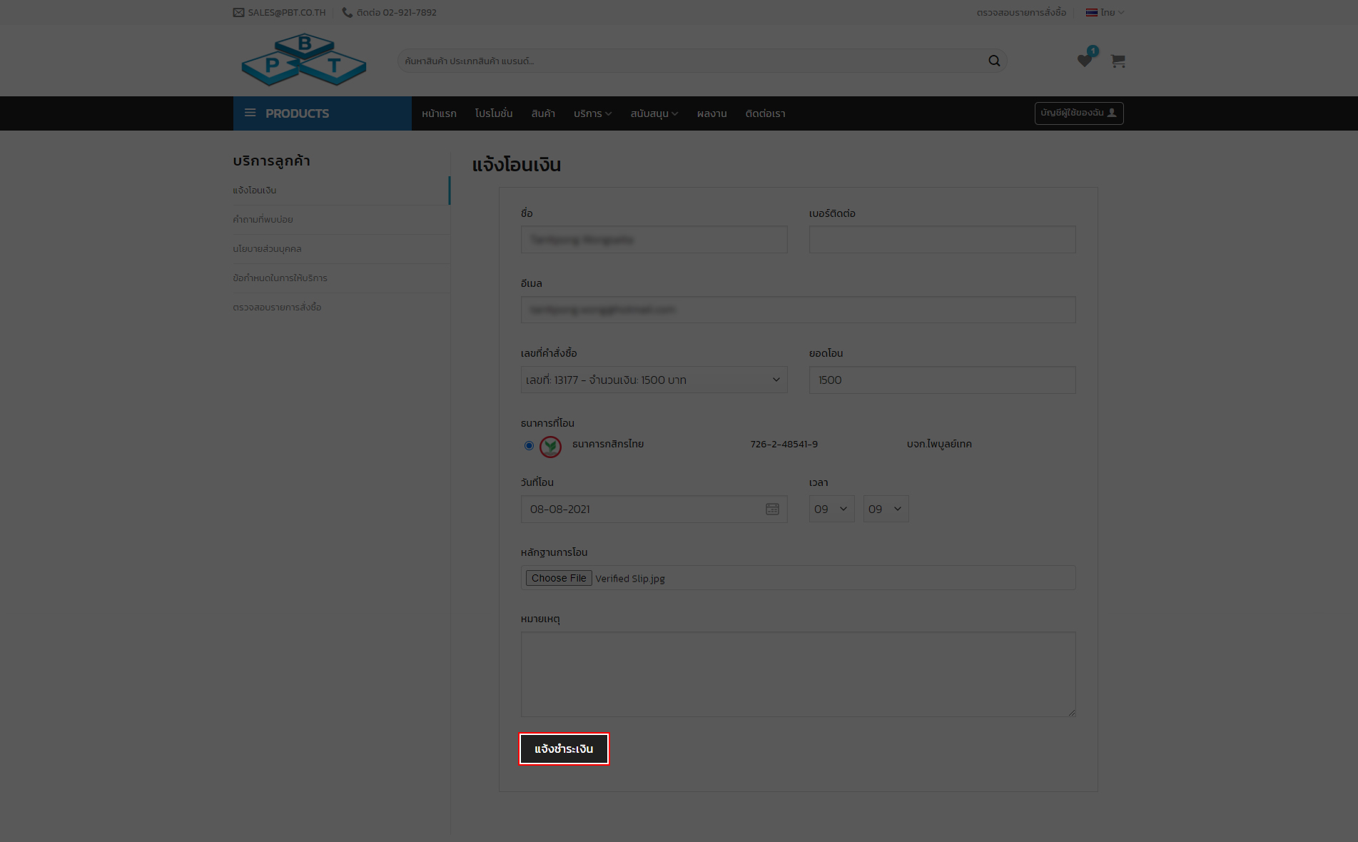Expand the บริการ menu
Image resolution: width=1358 pixels, height=842 pixels.
coord(592,113)
